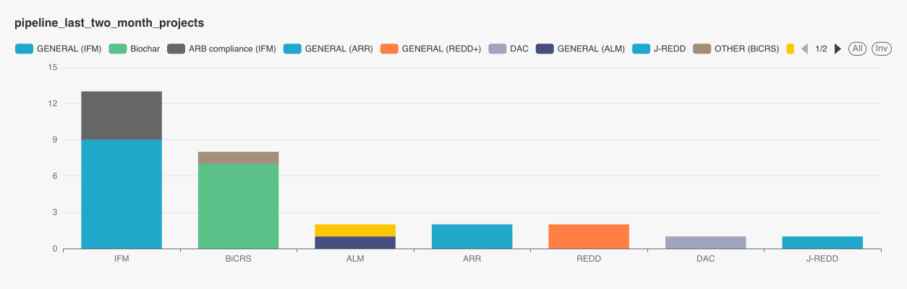Go to previous legend page arrow

click(804, 49)
